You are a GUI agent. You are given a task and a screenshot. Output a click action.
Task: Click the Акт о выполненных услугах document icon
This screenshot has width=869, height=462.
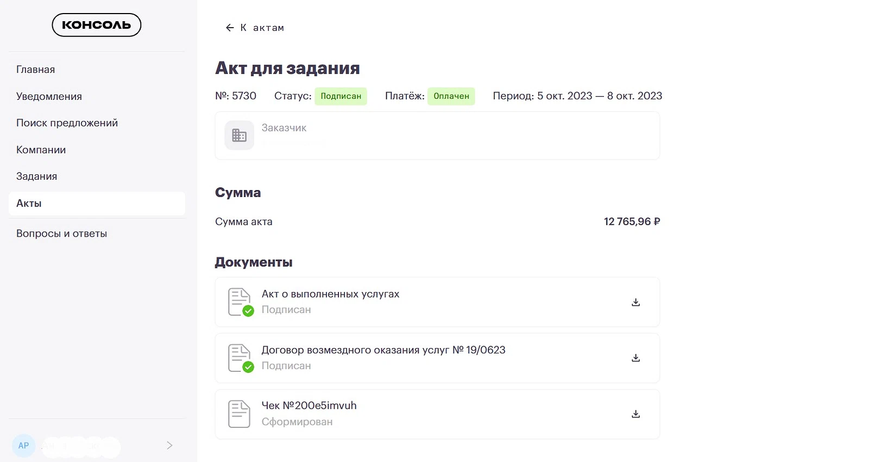tap(240, 302)
